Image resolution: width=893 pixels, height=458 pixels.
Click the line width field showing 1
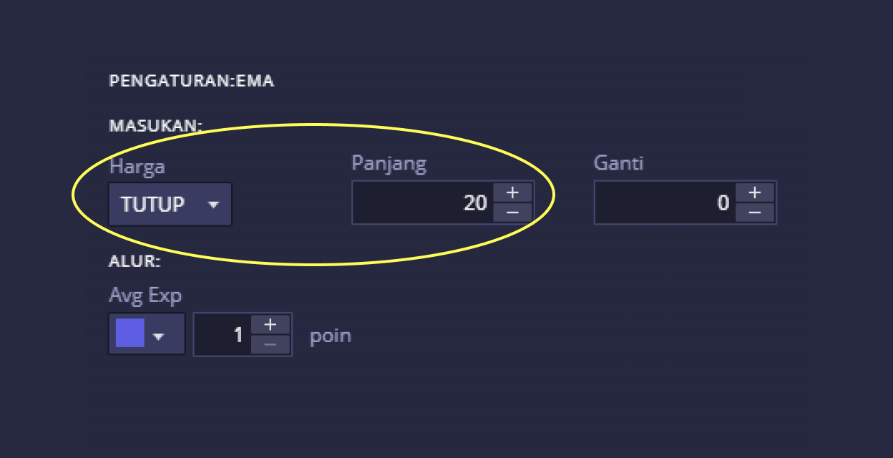[x=221, y=334]
